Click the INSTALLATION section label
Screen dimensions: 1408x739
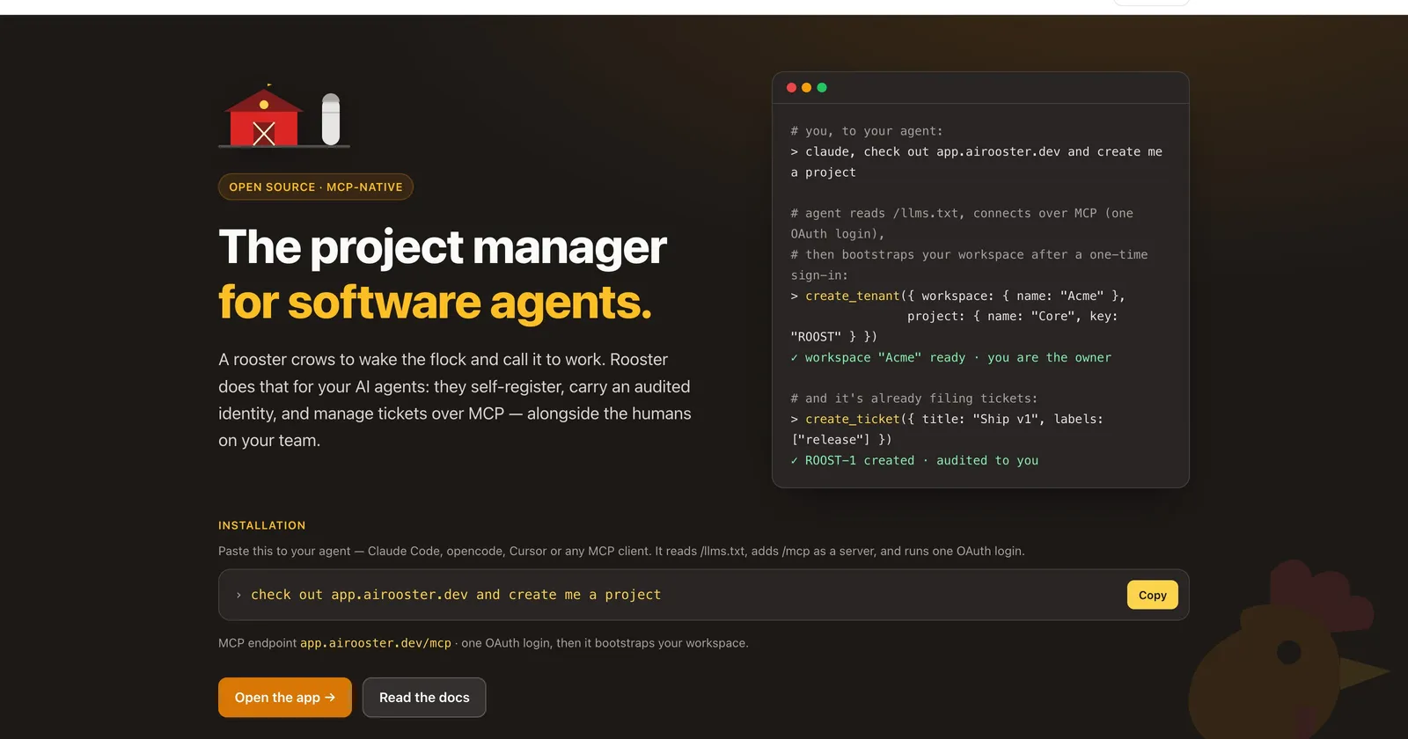click(x=262, y=525)
